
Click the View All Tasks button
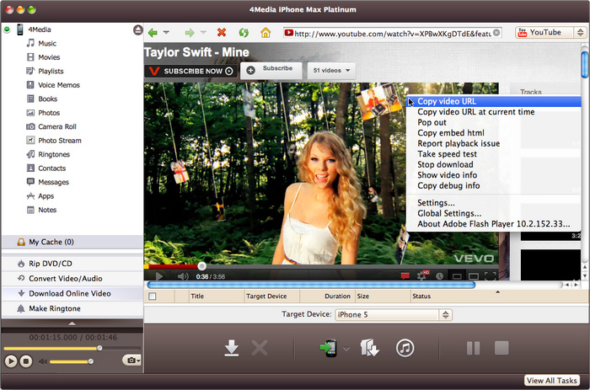[x=552, y=381]
